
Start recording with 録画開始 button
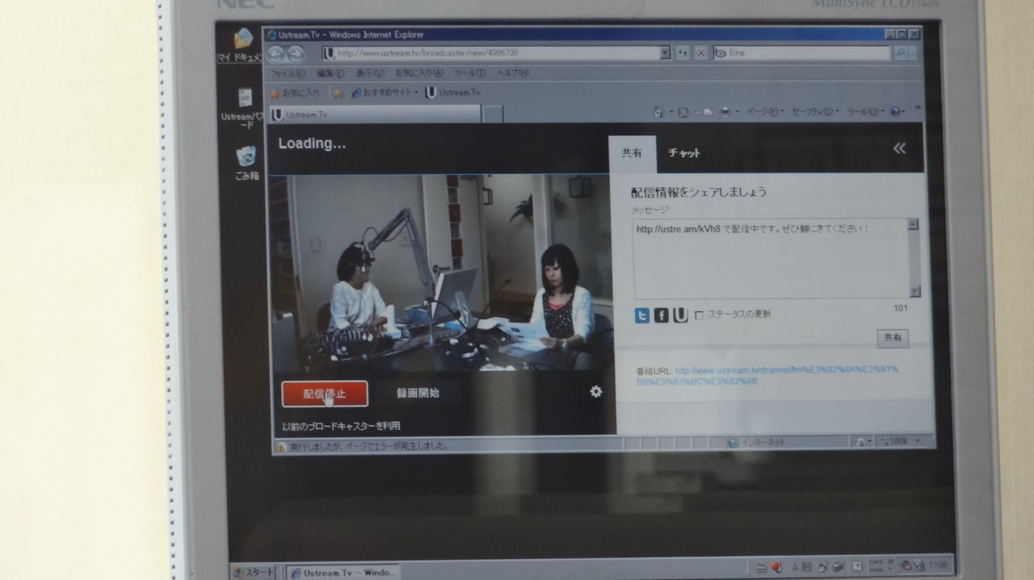pos(418,393)
